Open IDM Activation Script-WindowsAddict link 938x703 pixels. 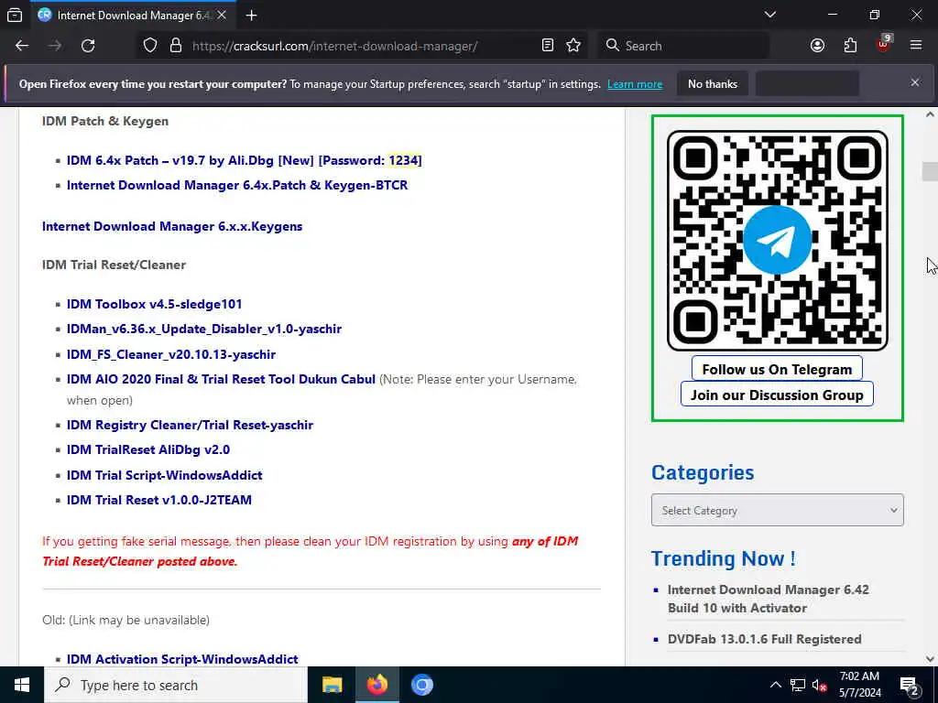182,659
